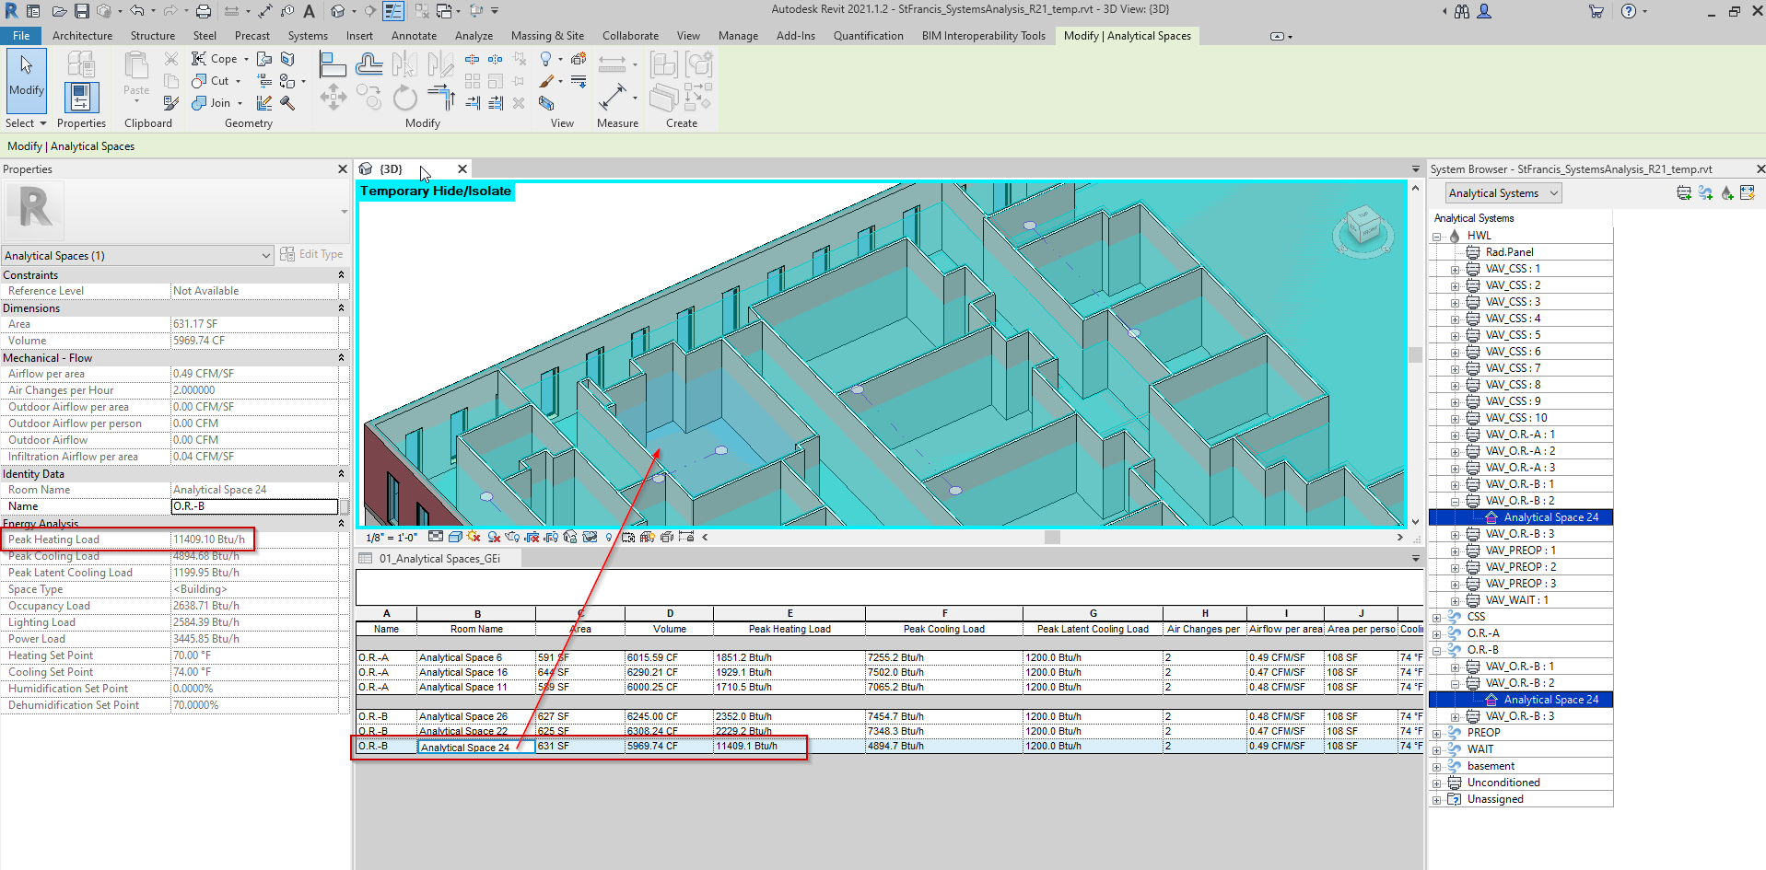Open the Analyze ribbon menu
Viewport: 1766px width, 870px height.
pyautogui.click(x=474, y=35)
